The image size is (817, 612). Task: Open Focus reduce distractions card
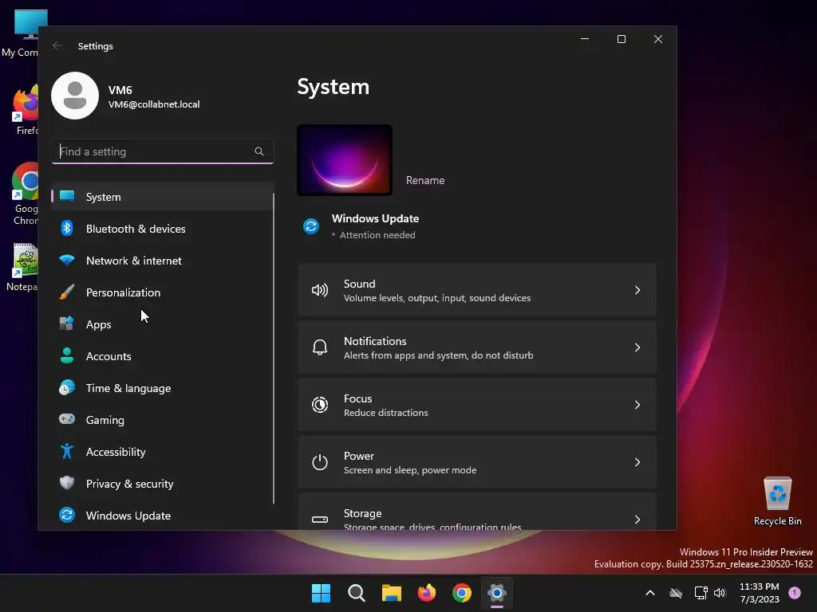(477, 404)
